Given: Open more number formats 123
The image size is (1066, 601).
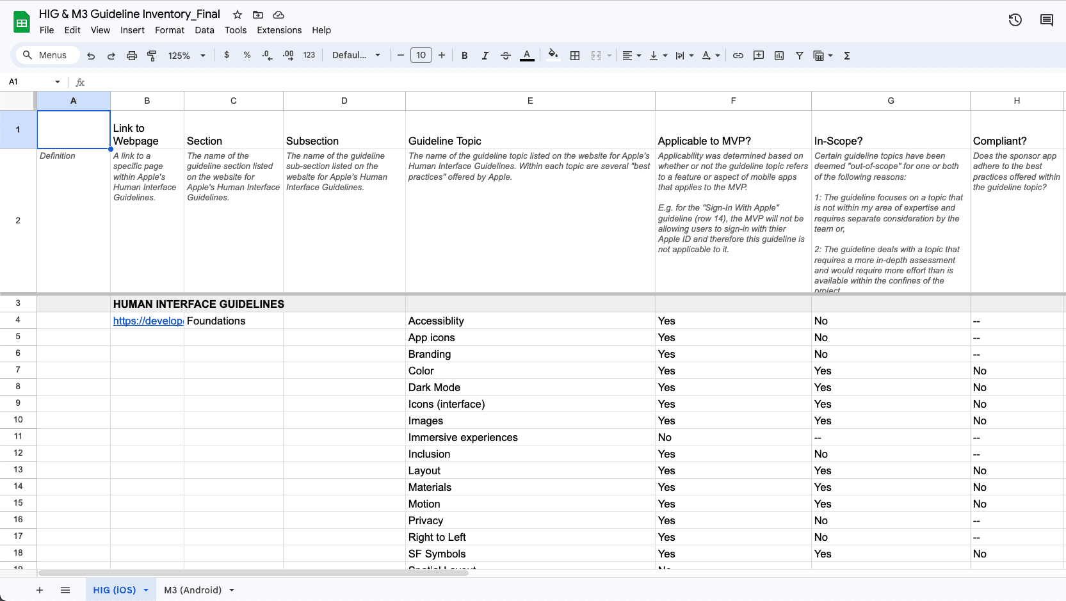Looking at the screenshot, I should [x=309, y=55].
